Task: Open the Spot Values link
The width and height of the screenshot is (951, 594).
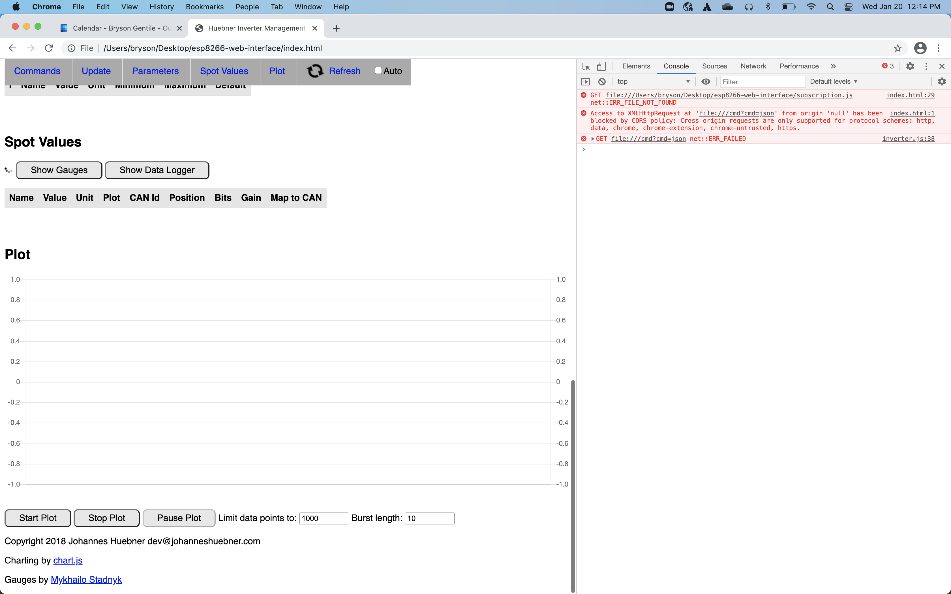Action: [224, 71]
